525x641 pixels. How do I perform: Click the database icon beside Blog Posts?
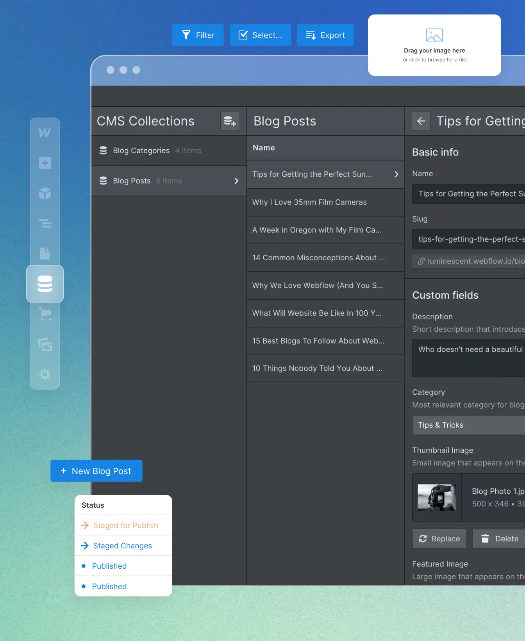tap(103, 181)
